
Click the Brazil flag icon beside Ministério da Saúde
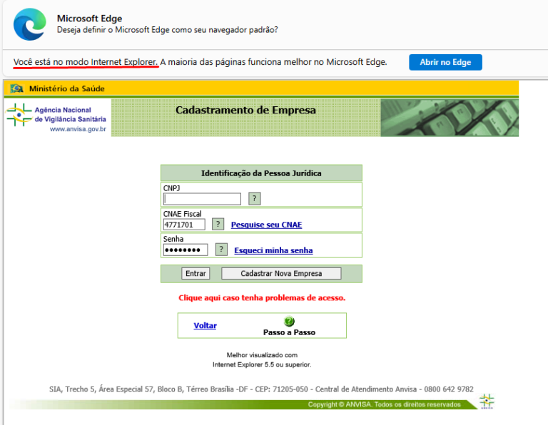(16, 89)
